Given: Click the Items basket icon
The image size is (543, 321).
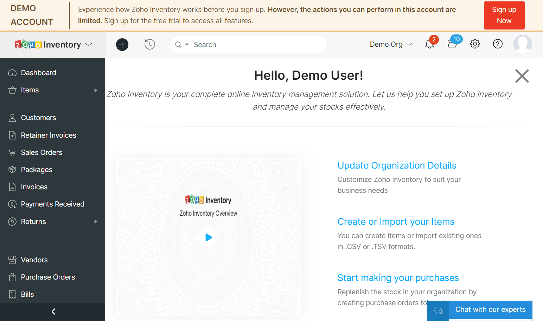Looking at the screenshot, I should point(12,90).
